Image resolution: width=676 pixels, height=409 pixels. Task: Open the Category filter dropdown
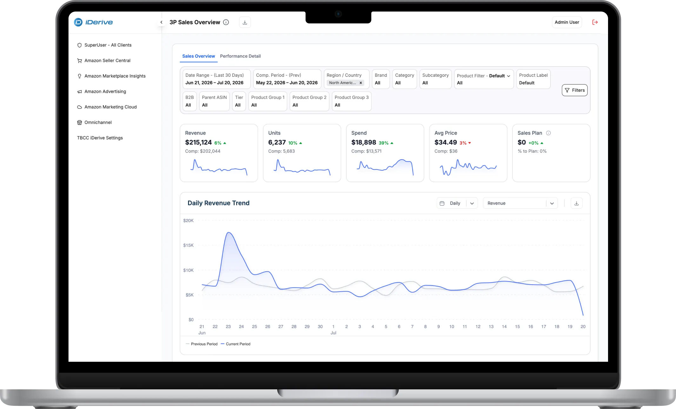pyautogui.click(x=405, y=79)
